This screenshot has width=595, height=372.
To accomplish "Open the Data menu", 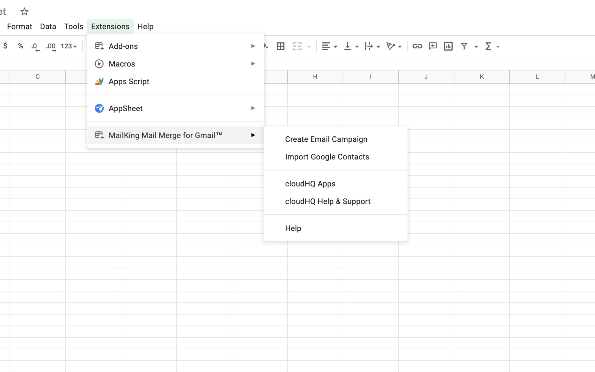I will pos(48,26).
